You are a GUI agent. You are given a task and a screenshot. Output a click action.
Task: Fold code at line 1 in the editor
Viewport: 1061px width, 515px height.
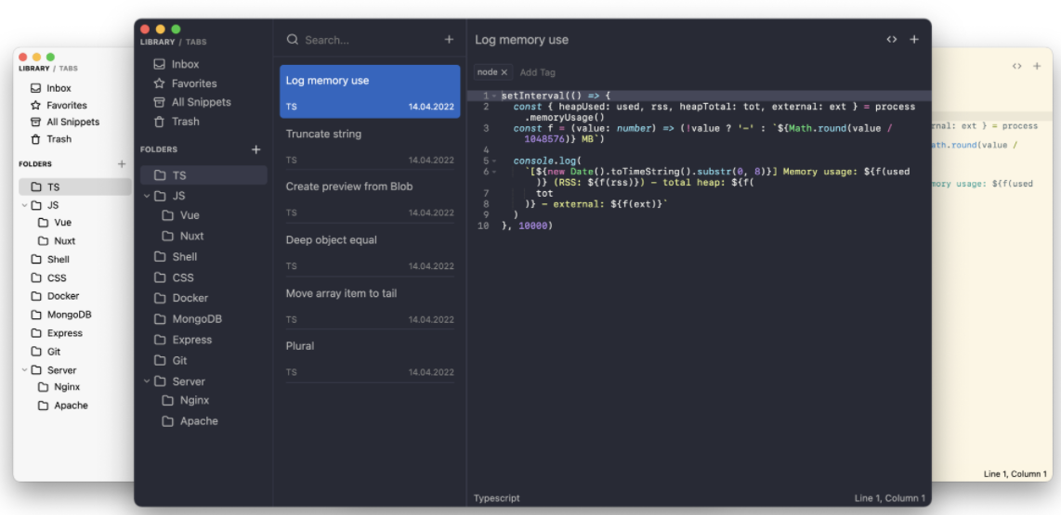[x=494, y=96]
